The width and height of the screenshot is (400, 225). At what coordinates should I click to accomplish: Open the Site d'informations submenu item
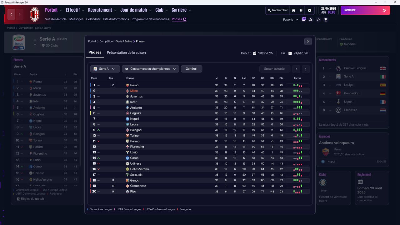click(x=116, y=19)
